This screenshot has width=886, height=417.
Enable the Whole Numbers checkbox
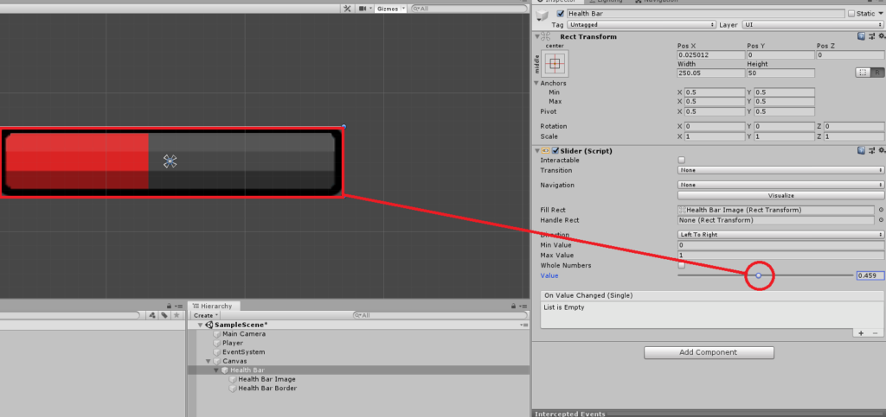click(x=682, y=265)
